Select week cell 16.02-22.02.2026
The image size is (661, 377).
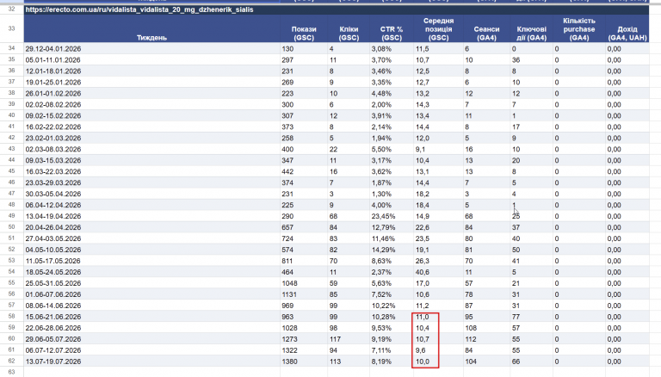151,127
